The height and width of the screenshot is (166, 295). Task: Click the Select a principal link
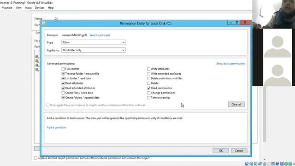pos(100,35)
